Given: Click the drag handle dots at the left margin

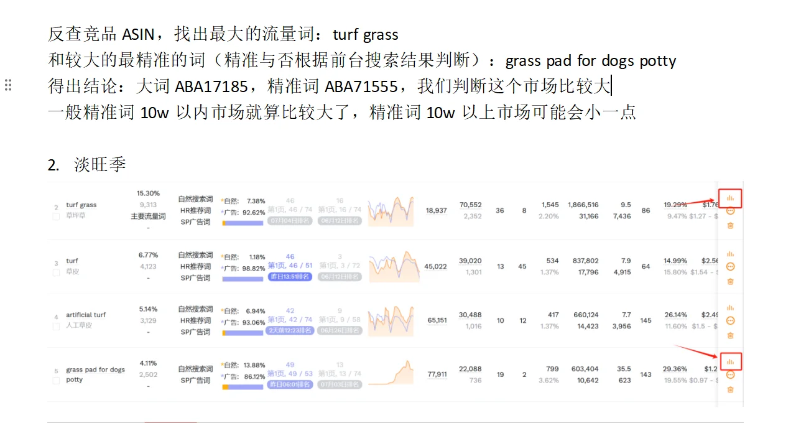Looking at the screenshot, I should [8, 85].
